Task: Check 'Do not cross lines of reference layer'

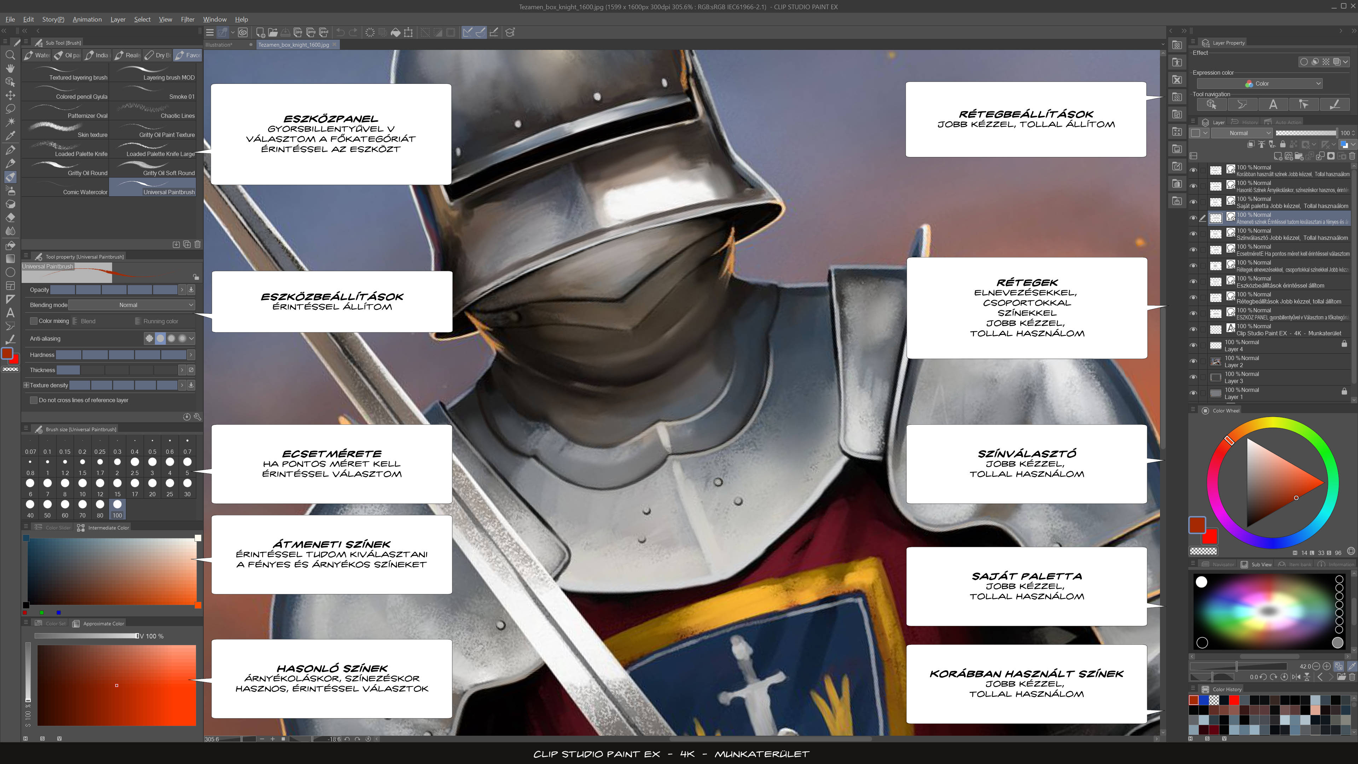Action: click(34, 400)
